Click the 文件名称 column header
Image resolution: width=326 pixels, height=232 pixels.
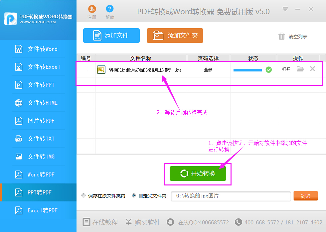click(141, 58)
